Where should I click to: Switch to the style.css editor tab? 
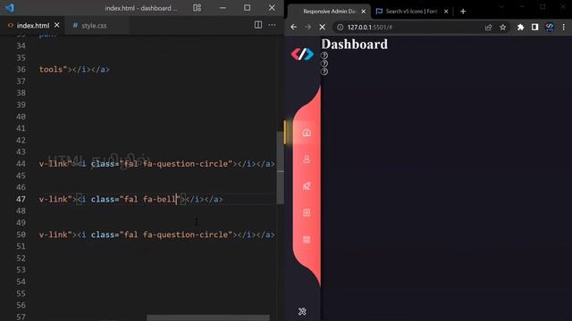(x=94, y=26)
